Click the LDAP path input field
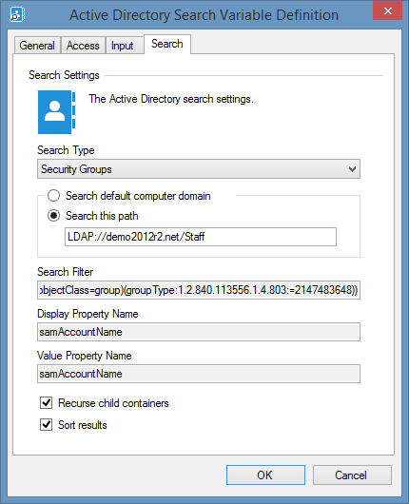This screenshot has width=409, height=504. coord(201,237)
